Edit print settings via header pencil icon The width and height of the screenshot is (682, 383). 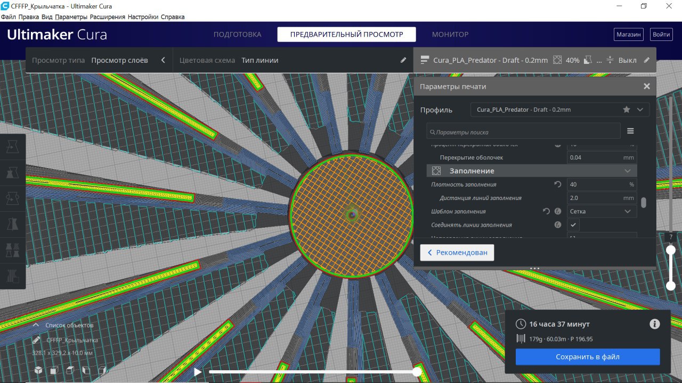[x=647, y=60]
